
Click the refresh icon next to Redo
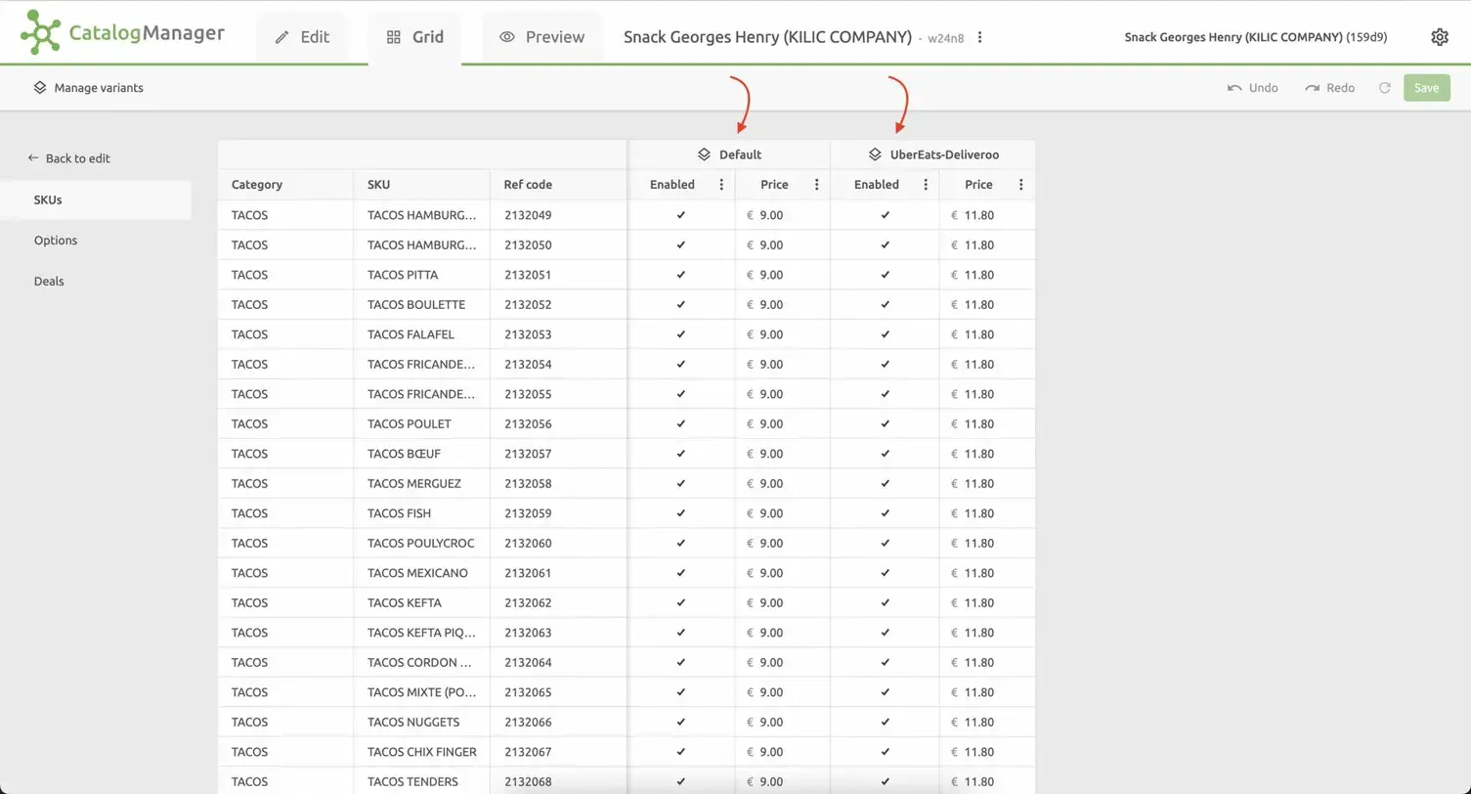coord(1384,88)
